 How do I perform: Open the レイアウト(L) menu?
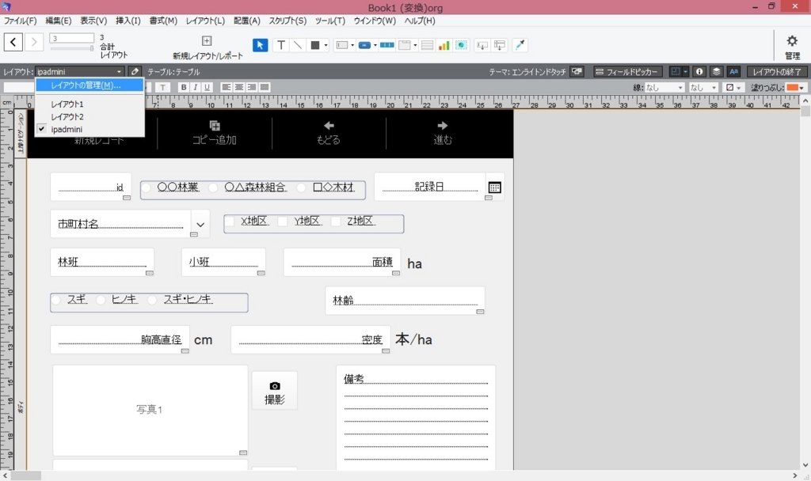[x=205, y=21]
